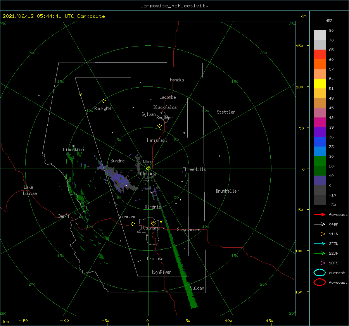Click the Blackfalds city label
The image size is (349, 326).
[x=165, y=107]
